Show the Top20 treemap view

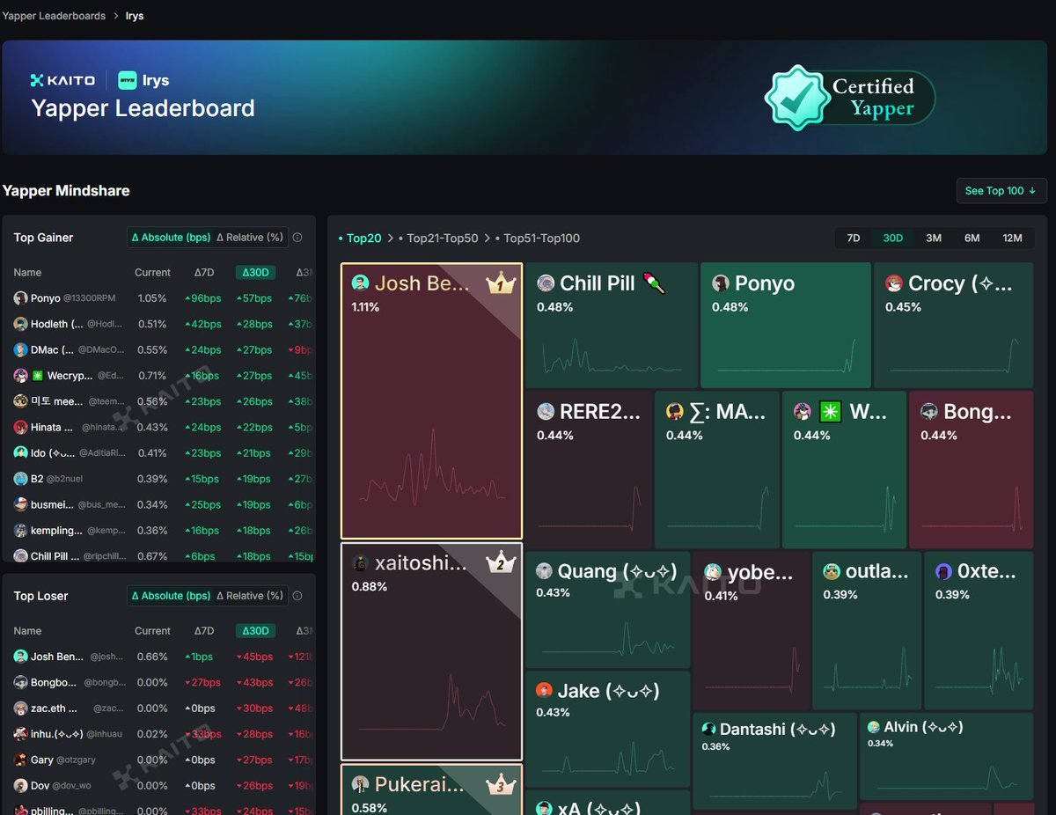[361, 239]
